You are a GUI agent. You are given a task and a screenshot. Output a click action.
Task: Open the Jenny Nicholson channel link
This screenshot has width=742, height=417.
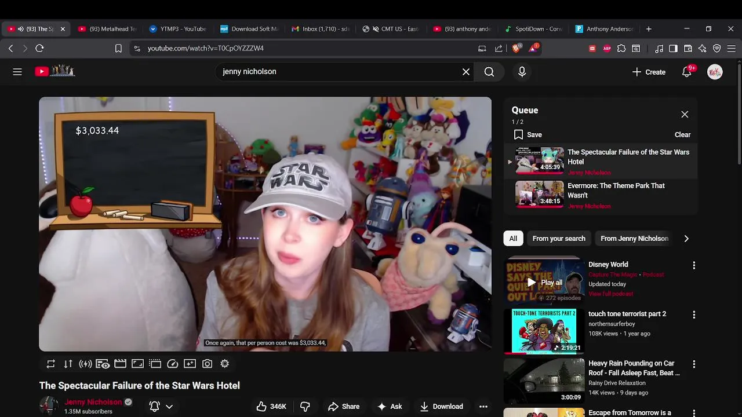click(x=93, y=402)
